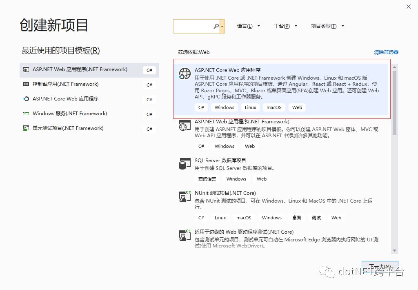This screenshot has height=290, width=418.
Task: Click the ASP.NET Core Web 应用程序 result title
Action: pyautogui.click(x=228, y=70)
